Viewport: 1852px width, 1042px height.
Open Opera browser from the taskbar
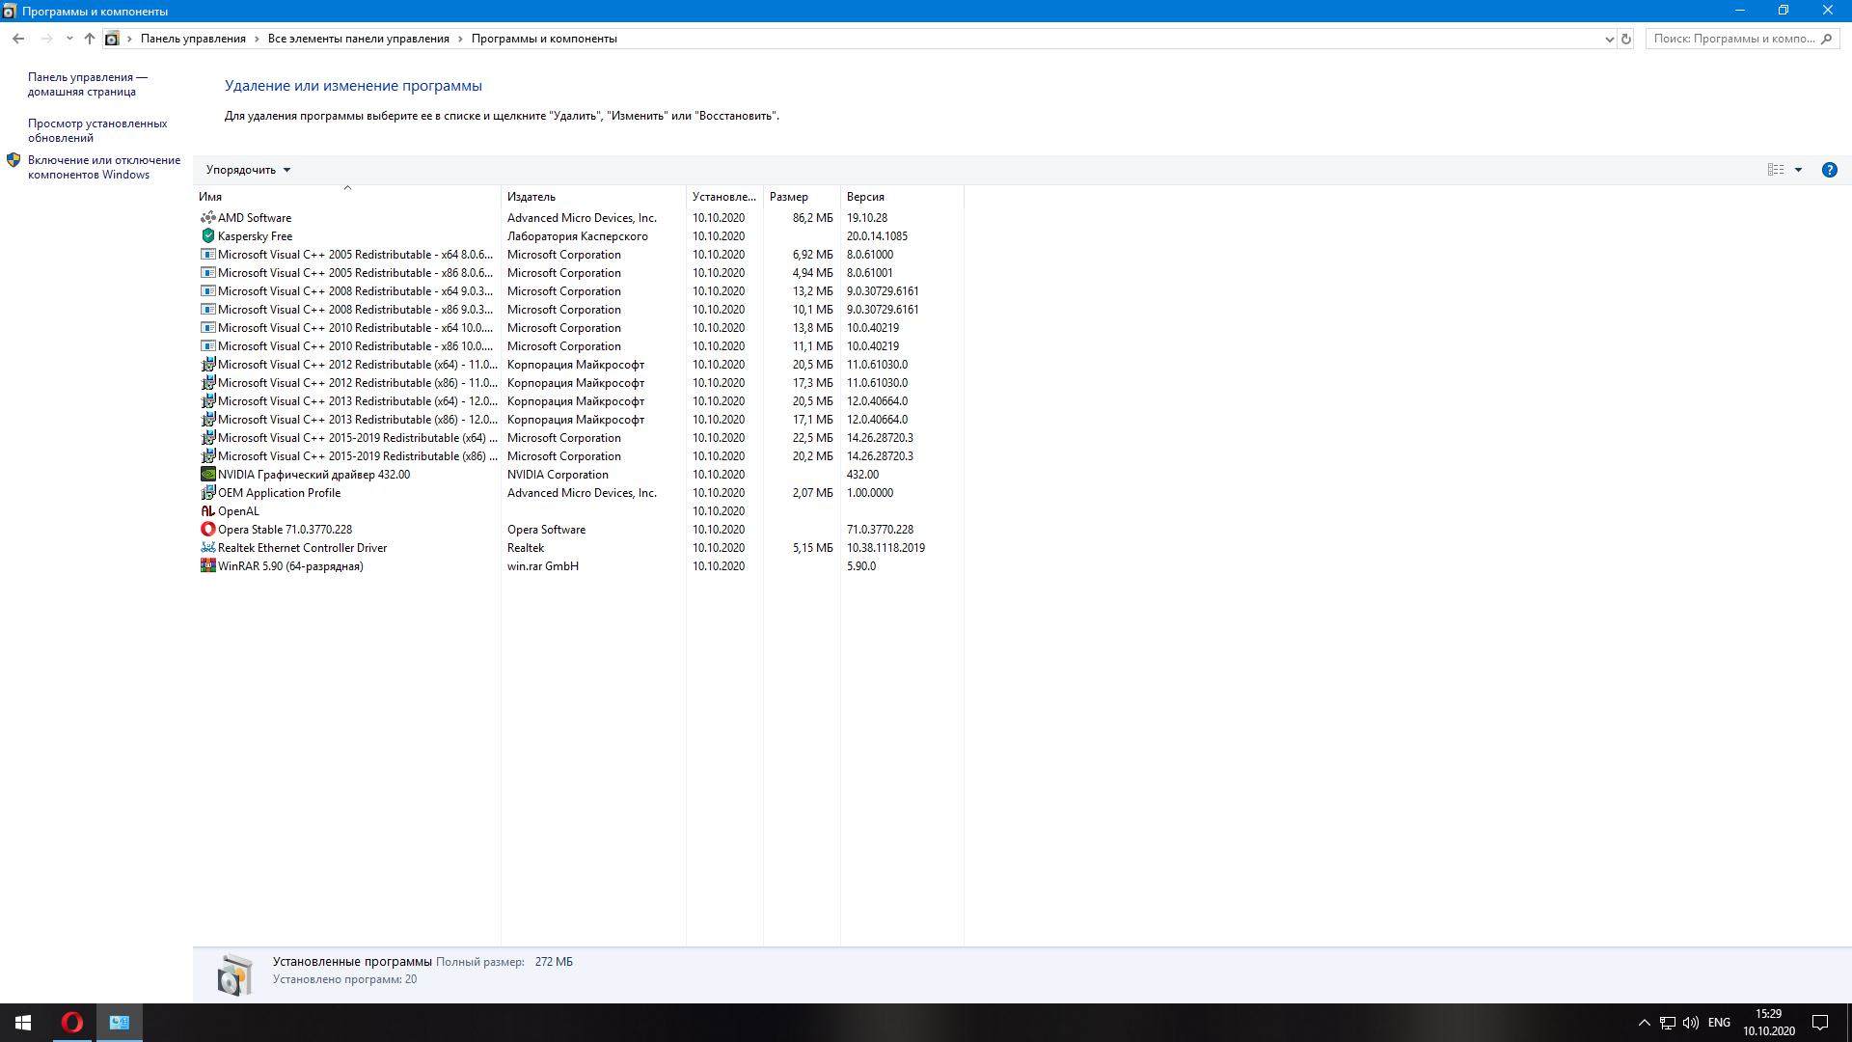tap(72, 1023)
